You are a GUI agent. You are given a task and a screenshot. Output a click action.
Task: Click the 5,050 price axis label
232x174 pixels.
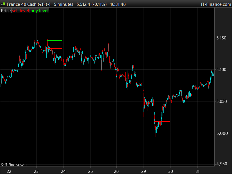[221, 101]
